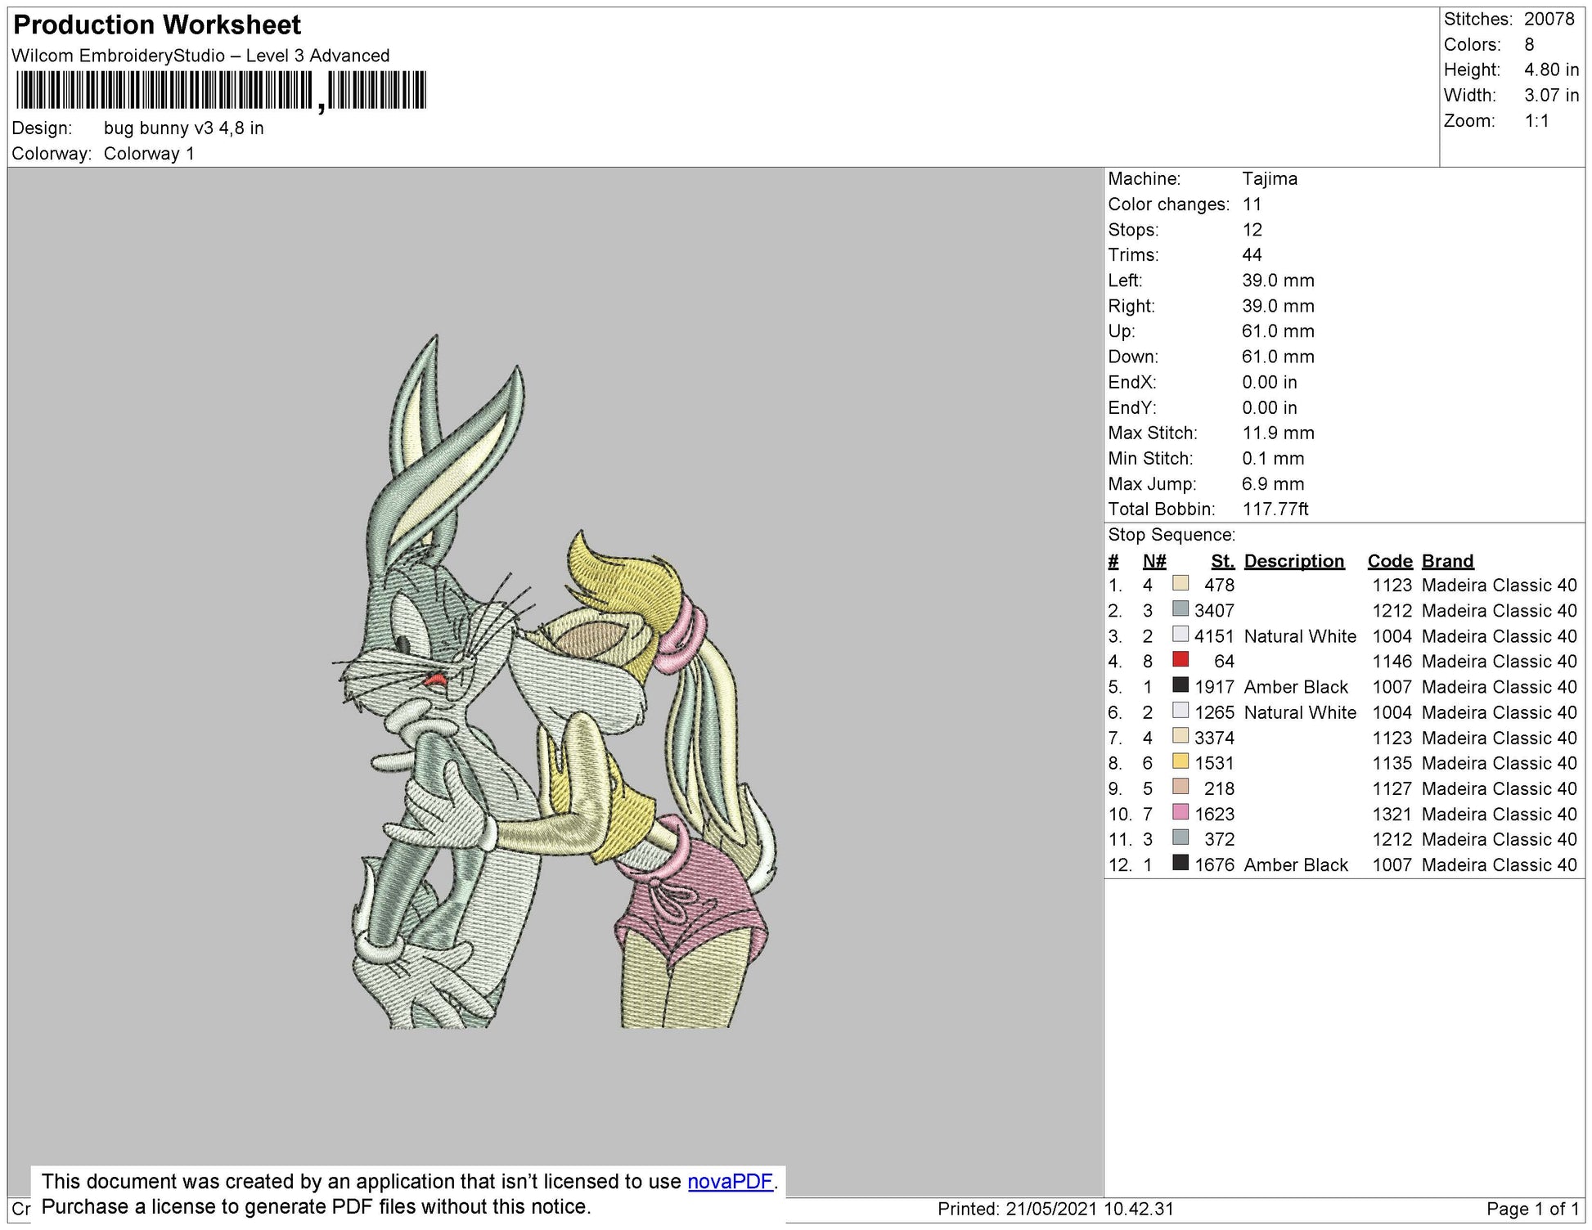Click 'Amber Black' in stop row 12
This screenshot has width=1592, height=1230.
1296,865
